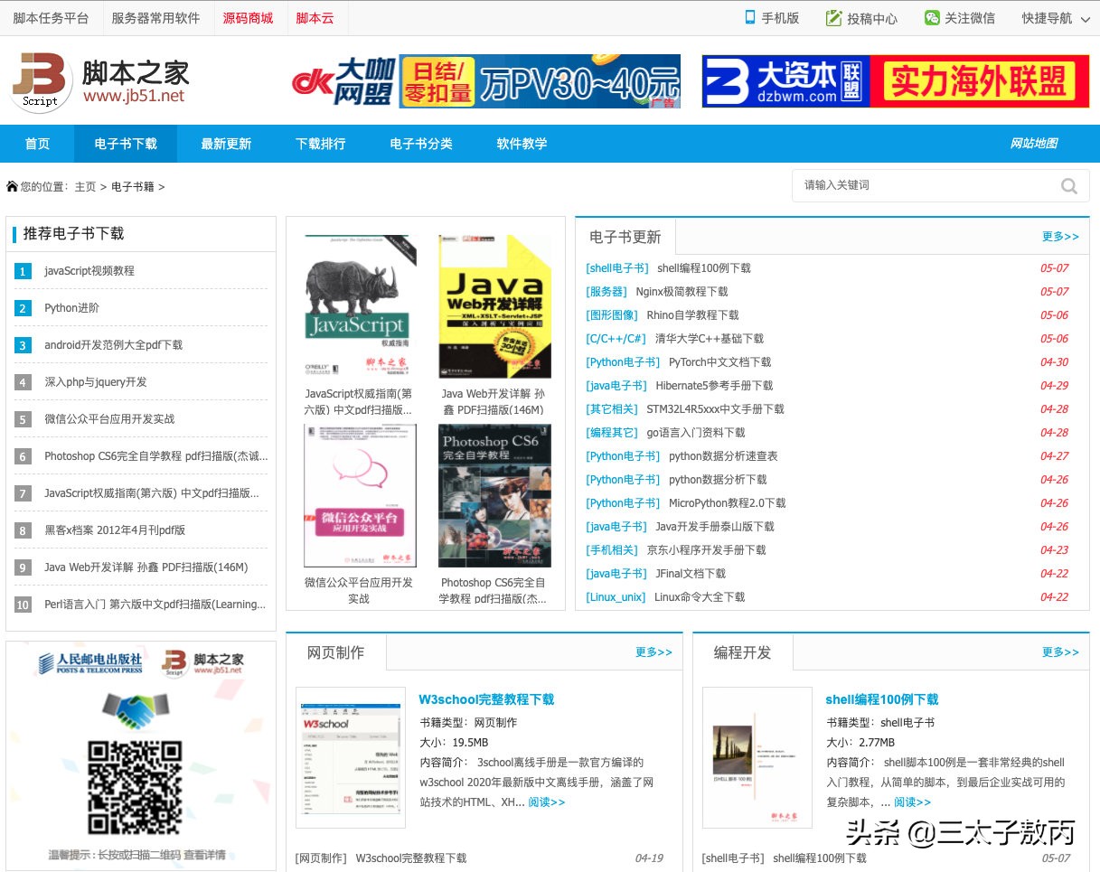Image resolution: width=1100 pixels, height=872 pixels.
Task: Open the Java Web开发详解 book cover
Action: [494, 305]
